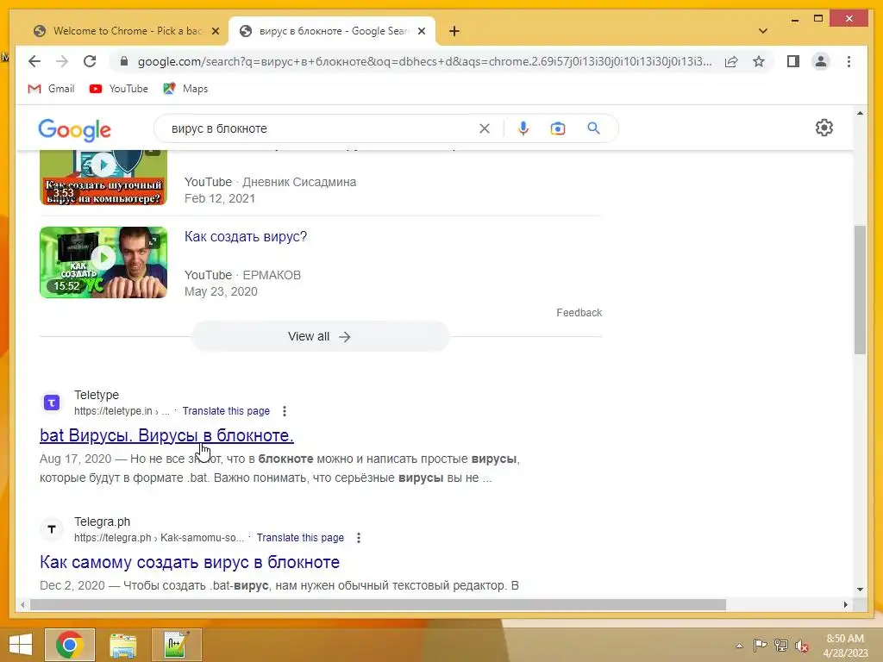Search by image with the camera icon
Screen dimensions: 883x662
pyautogui.click(x=558, y=128)
